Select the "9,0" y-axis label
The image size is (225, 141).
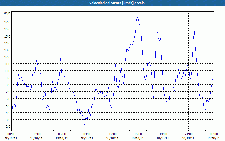[x=8, y=78]
